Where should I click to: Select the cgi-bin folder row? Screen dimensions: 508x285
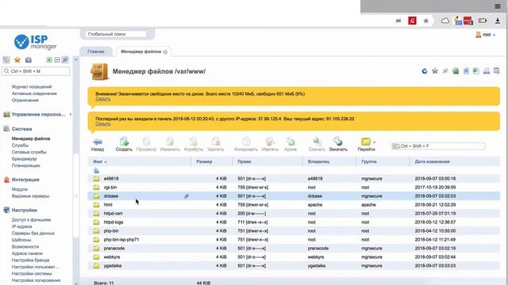click(x=294, y=187)
